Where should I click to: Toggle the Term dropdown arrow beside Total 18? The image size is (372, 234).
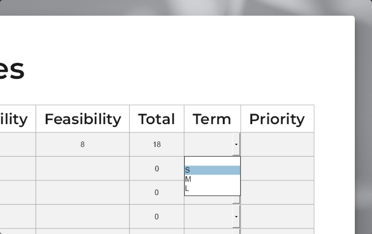point(236,144)
